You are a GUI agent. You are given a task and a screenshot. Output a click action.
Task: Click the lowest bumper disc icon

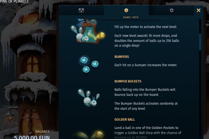coord(86,69)
